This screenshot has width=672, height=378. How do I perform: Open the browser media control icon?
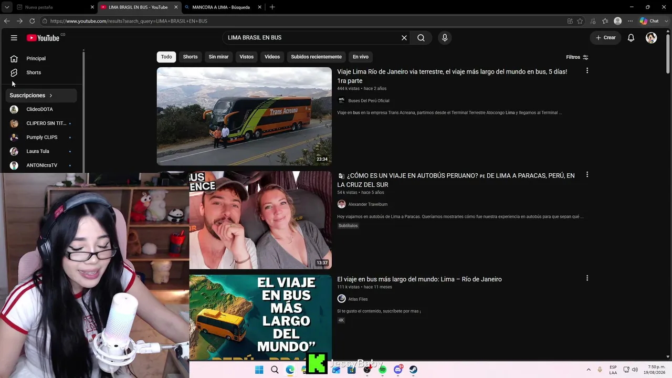(593, 21)
